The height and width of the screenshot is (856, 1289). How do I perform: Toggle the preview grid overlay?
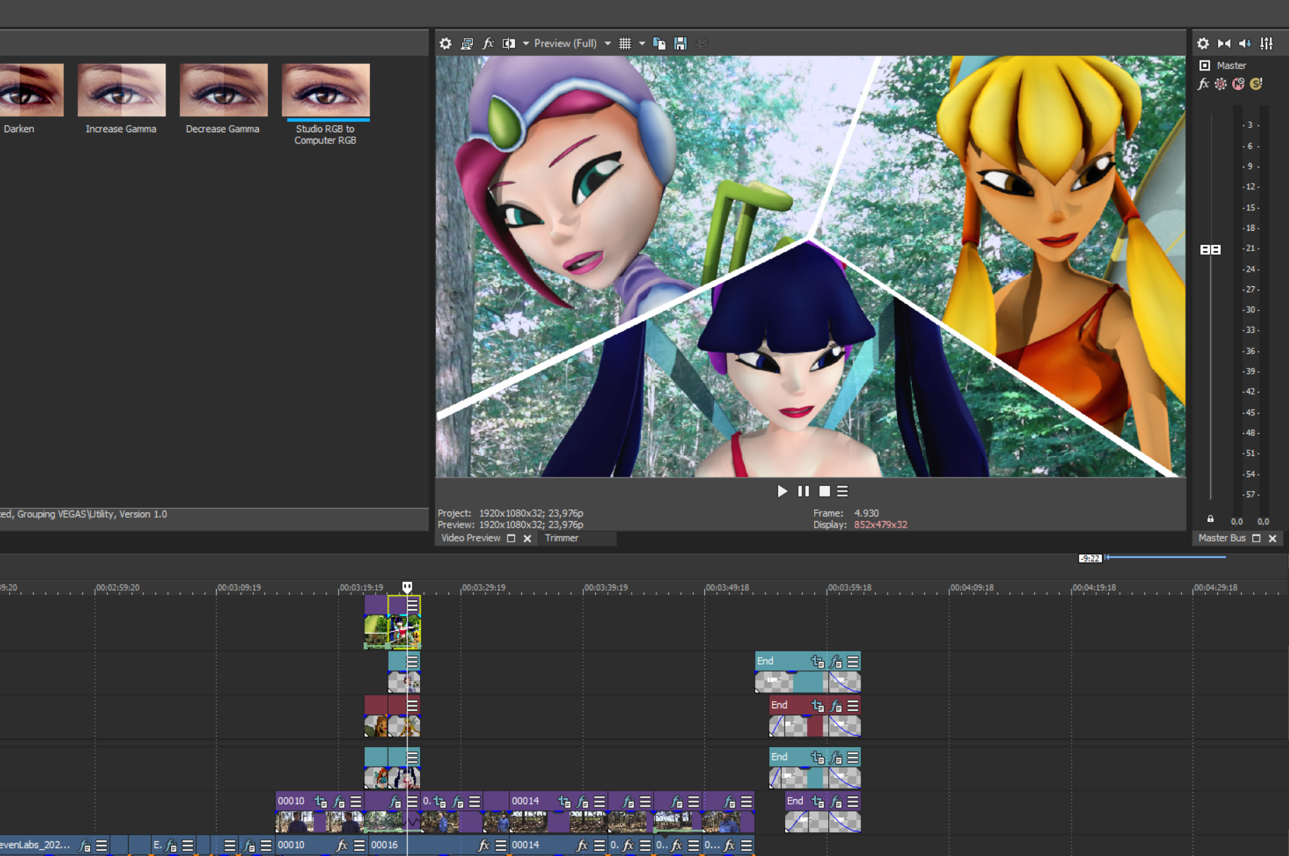[x=625, y=44]
